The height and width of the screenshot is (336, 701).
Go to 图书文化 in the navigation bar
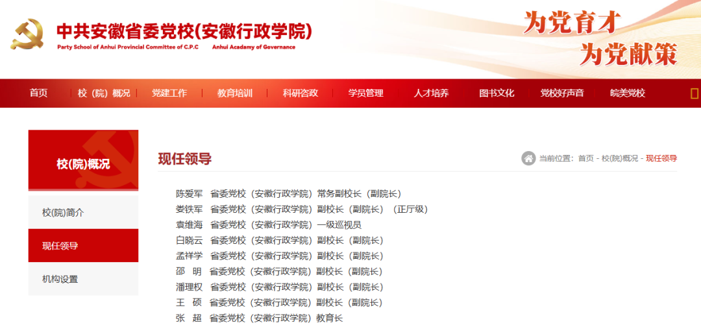(497, 93)
